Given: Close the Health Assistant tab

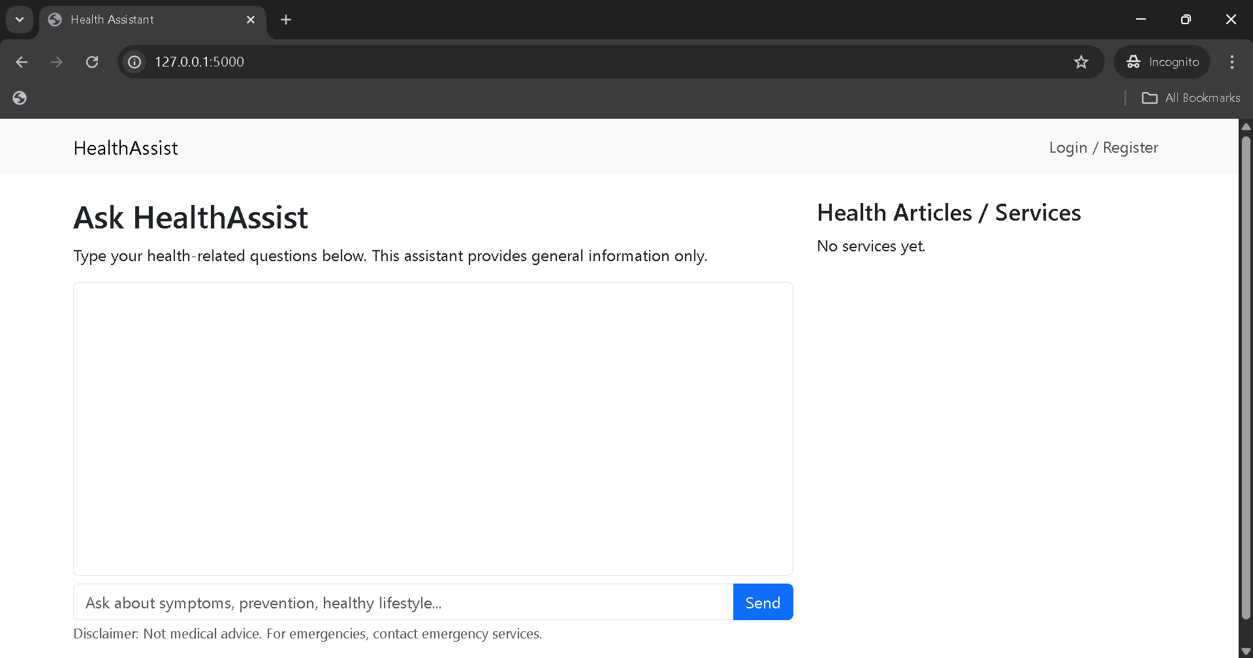Looking at the screenshot, I should pyautogui.click(x=251, y=20).
